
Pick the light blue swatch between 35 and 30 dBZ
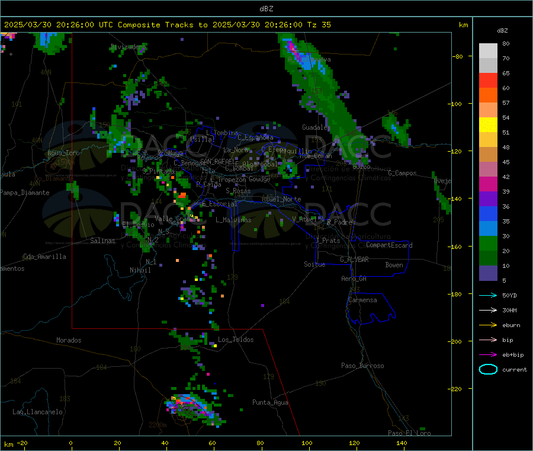point(488,229)
